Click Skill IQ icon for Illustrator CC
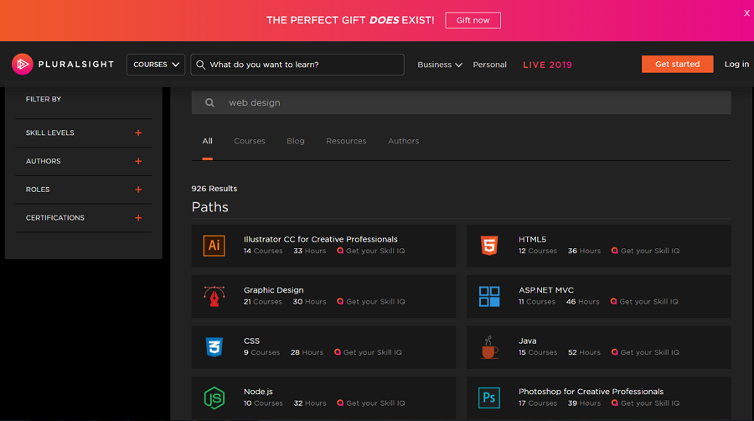This screenshot has width=754, height=421. (x=340, y=251)
